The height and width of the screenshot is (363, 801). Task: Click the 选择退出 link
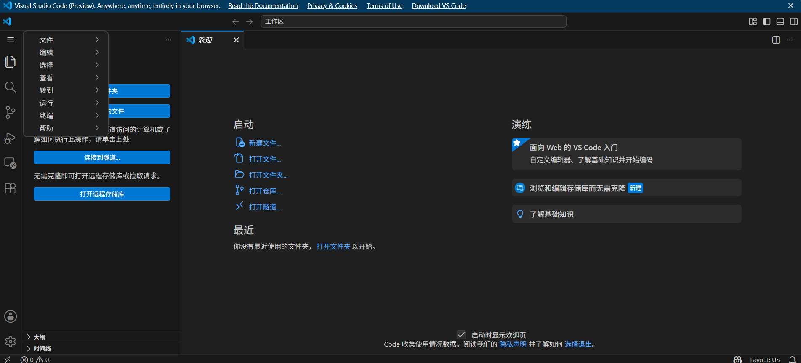pyautogui.click(x=578, y=344)
